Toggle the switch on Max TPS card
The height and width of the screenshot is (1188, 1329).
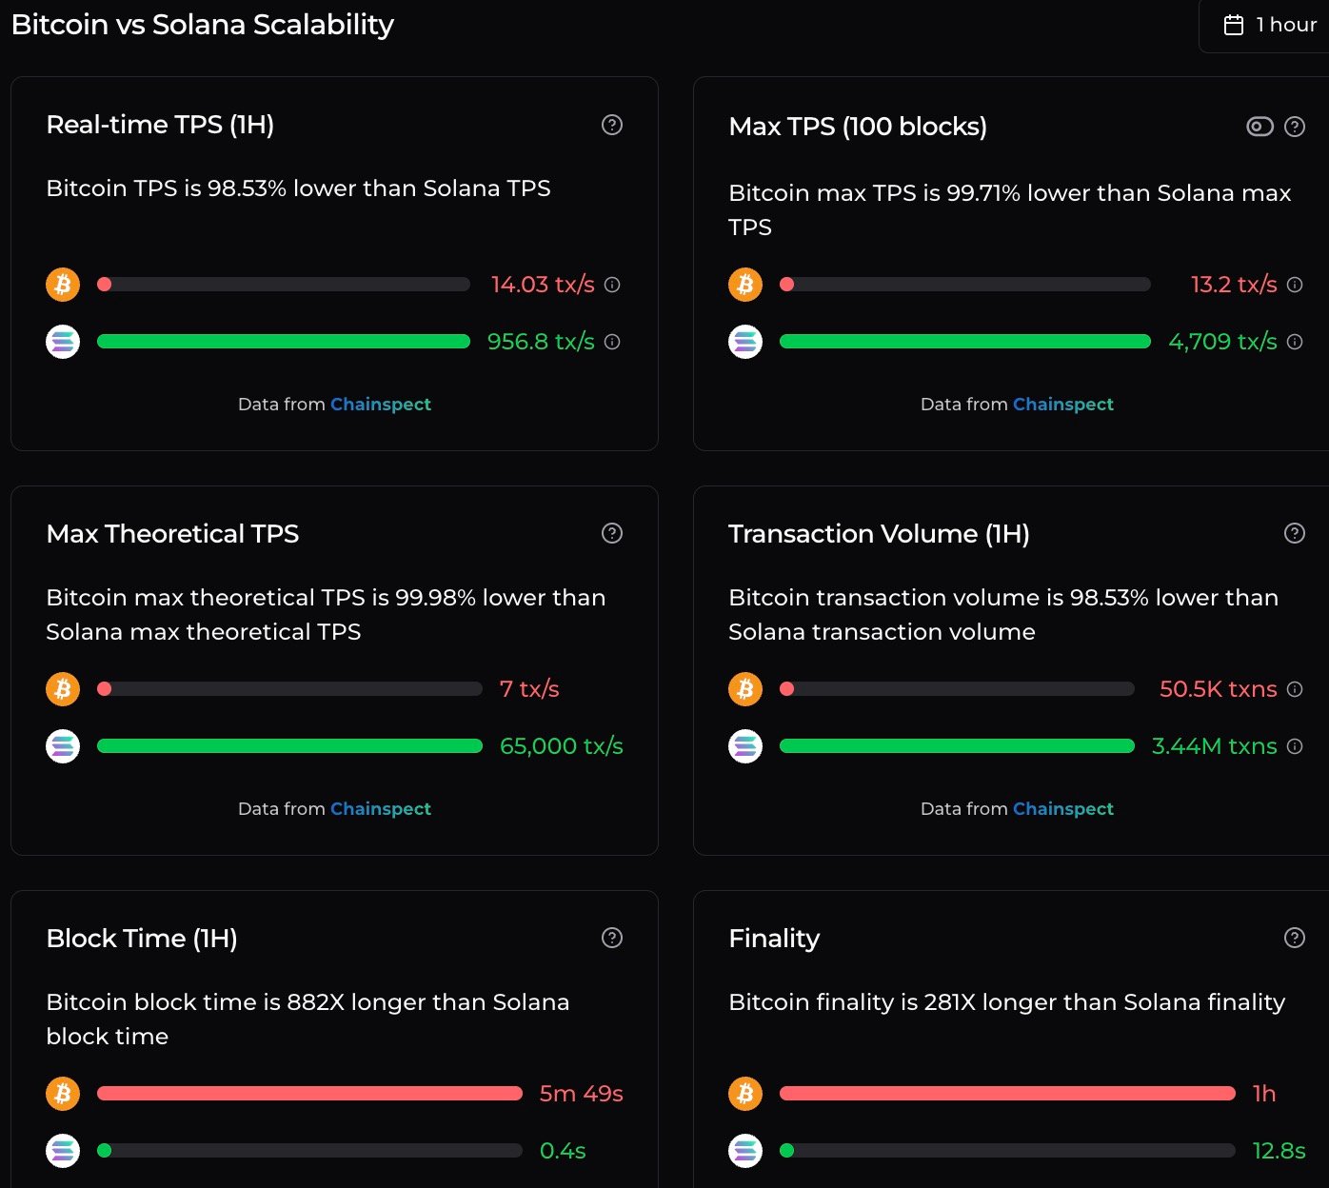(1260, 127)
